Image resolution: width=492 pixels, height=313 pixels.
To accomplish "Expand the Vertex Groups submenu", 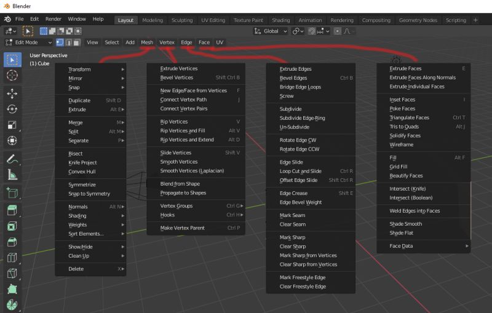I will point(196,206).
